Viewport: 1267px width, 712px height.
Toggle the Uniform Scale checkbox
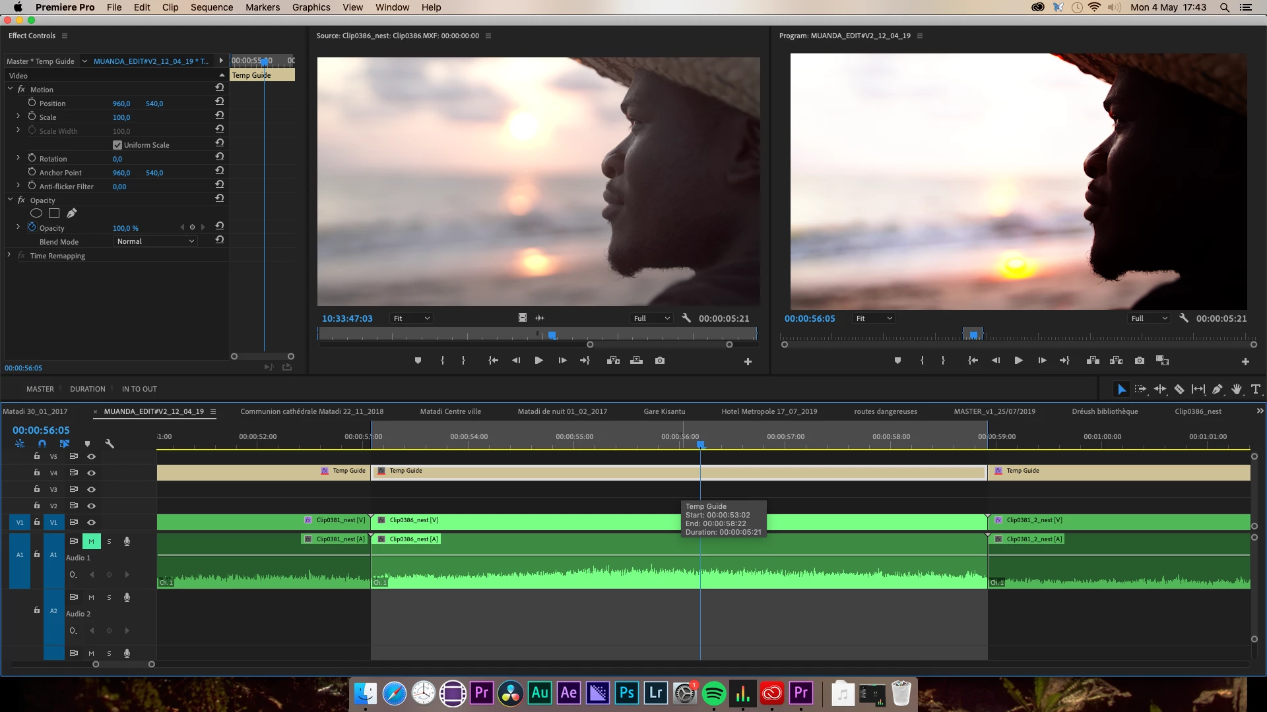[117, 145]
